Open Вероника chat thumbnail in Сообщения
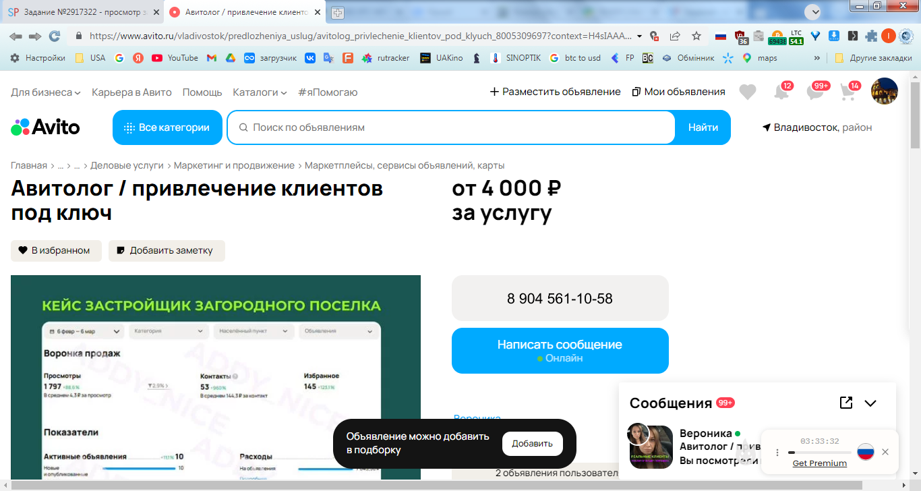This screenshot has width=921, height=491. [x=651, y=446]
